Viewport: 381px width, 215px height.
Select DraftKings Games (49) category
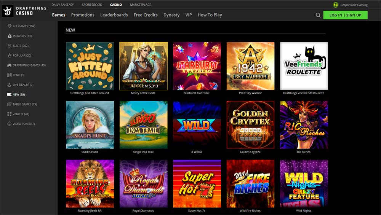pos(29,65)
